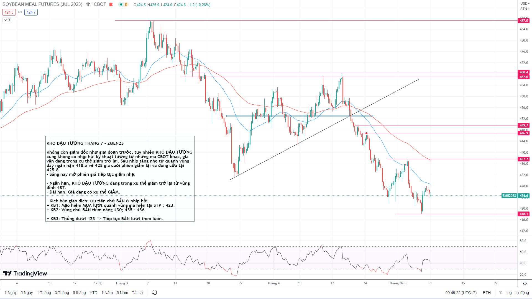
Task: Click the ZMN2023 price label tag
Action: pyautogui.click(x=509, y=196)
